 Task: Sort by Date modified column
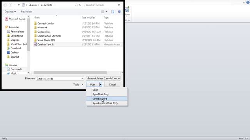[88, 17]
